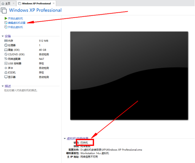Select the CD/DVD (IDE) device label
The image size is (195, 163).
[x=16, y=54]
